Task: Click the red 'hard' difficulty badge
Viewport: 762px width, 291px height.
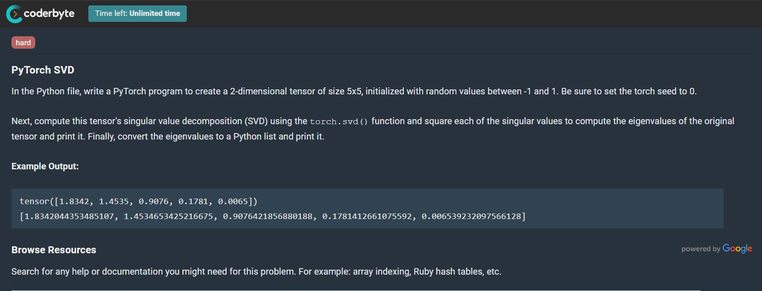Action: pyautogui.click(x=23, y=42)
